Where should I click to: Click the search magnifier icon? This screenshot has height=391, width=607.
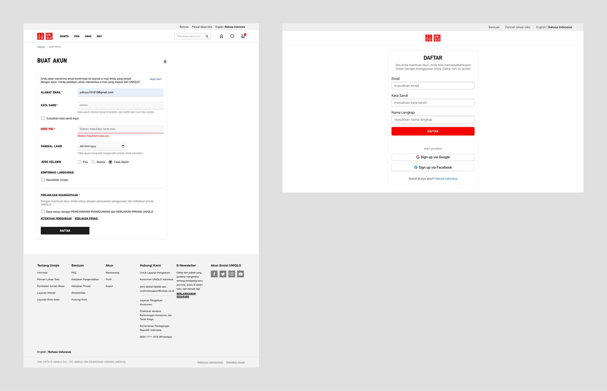point(207,36)
